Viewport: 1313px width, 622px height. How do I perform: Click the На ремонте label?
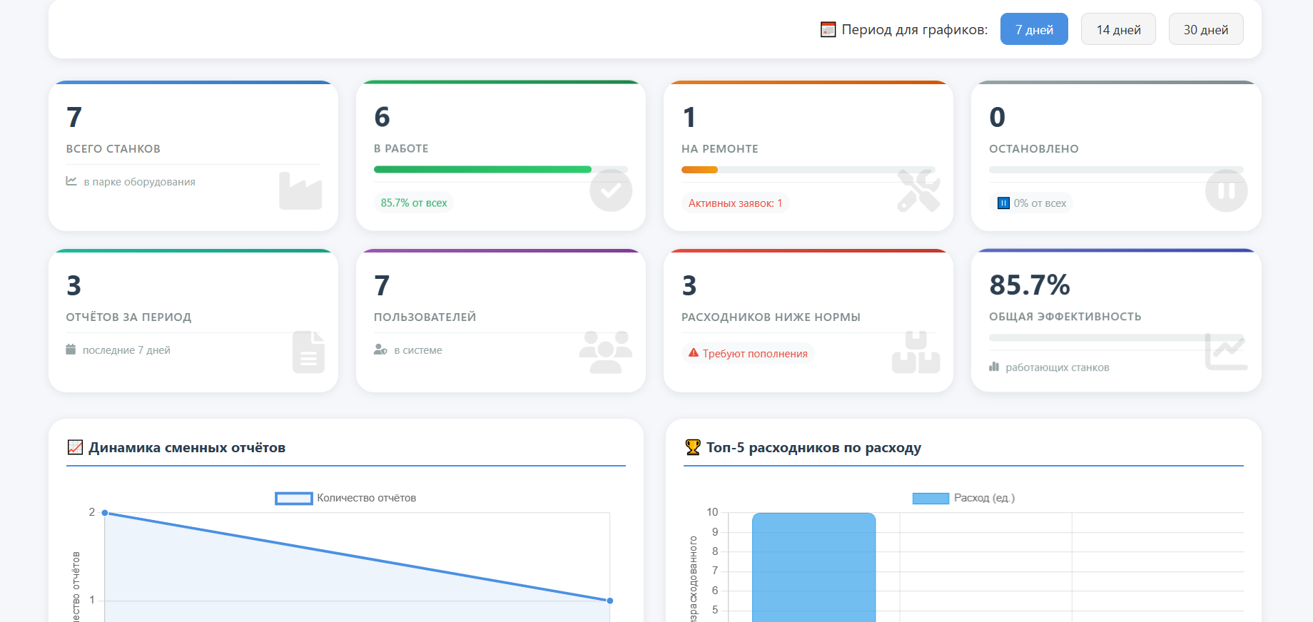pos(719,148)
